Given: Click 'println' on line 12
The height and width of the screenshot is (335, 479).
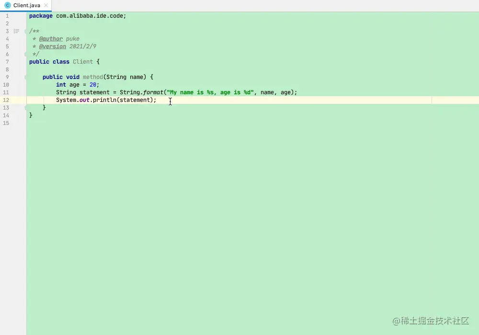Looking at the screenshot, I should (x=104, y=100).
